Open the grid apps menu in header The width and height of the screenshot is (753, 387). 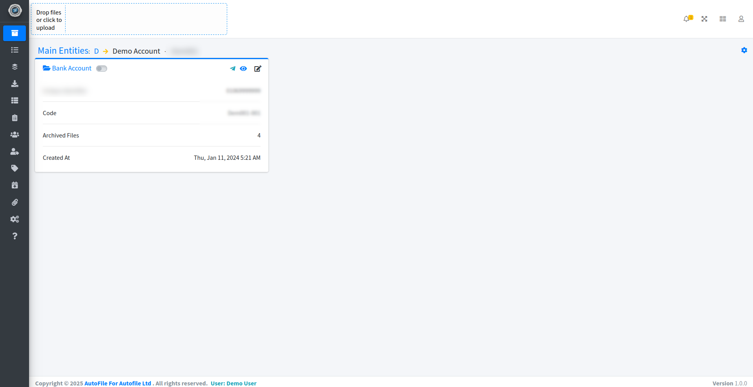click(723, 19)
